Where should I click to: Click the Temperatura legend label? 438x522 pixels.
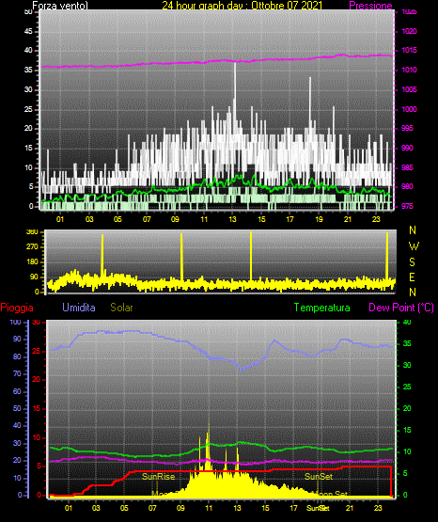[322, 308]
